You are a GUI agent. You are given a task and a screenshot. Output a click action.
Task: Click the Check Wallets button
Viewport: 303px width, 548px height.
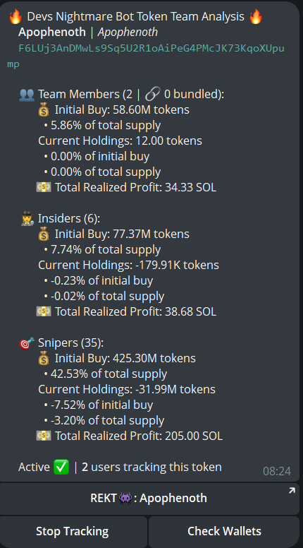tap(224, 532)
